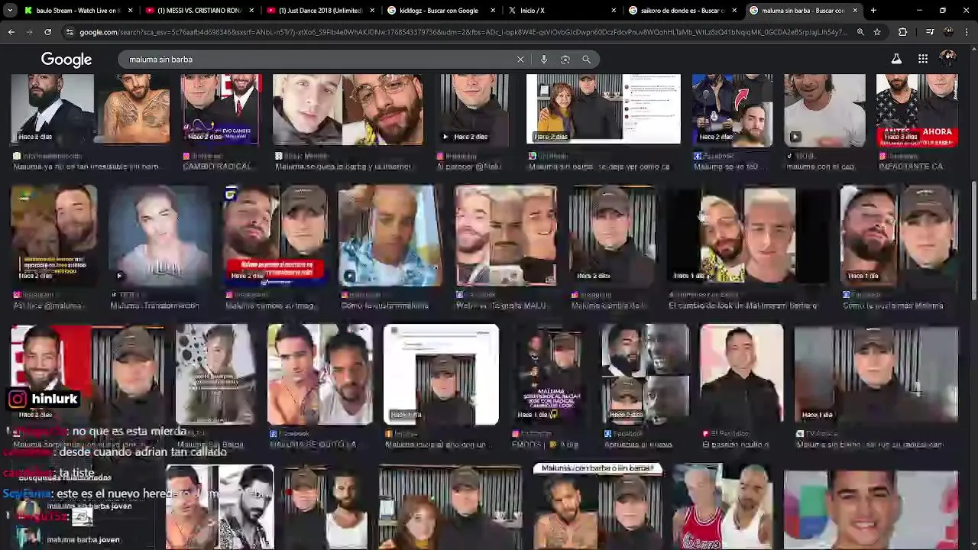Open the 'Apruebas el nuevo' thumbnail
Image resolution: width=978 pixels, height=550 pixels.
pos(645,374)
